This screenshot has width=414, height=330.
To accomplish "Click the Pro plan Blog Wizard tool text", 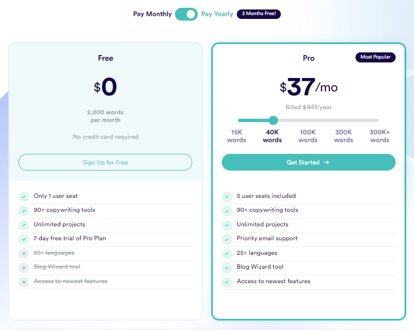I will click(x=260, y=266).
